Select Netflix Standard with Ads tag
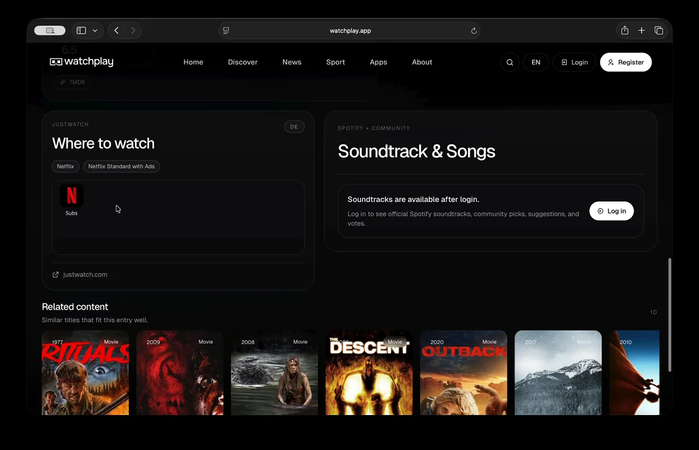699x450 pixels. [121, 166]
